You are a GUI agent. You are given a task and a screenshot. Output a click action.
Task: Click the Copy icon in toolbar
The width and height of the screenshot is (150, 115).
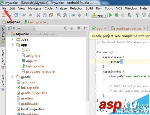tap(45, 15)
